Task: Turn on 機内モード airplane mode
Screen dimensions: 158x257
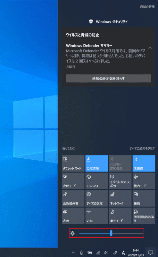Action: [x=144, y=181]
